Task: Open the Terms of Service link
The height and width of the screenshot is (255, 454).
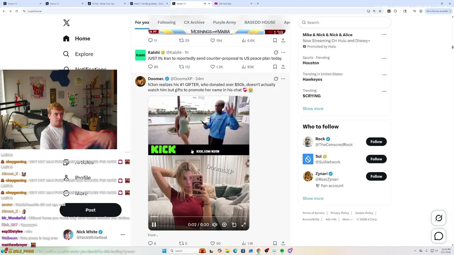Action: click(x=314, y=213)
